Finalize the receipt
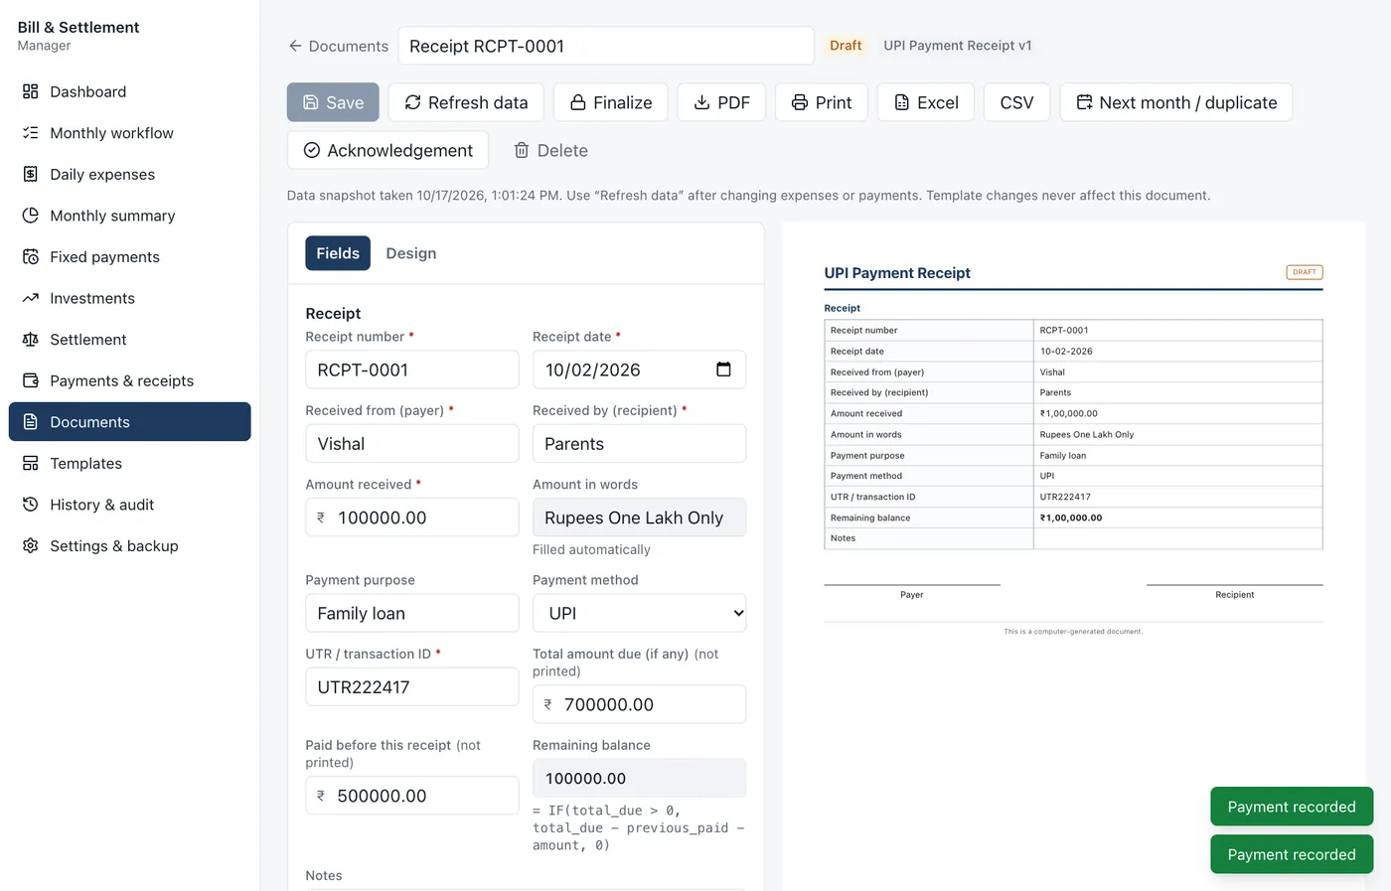 pos(611,102)
